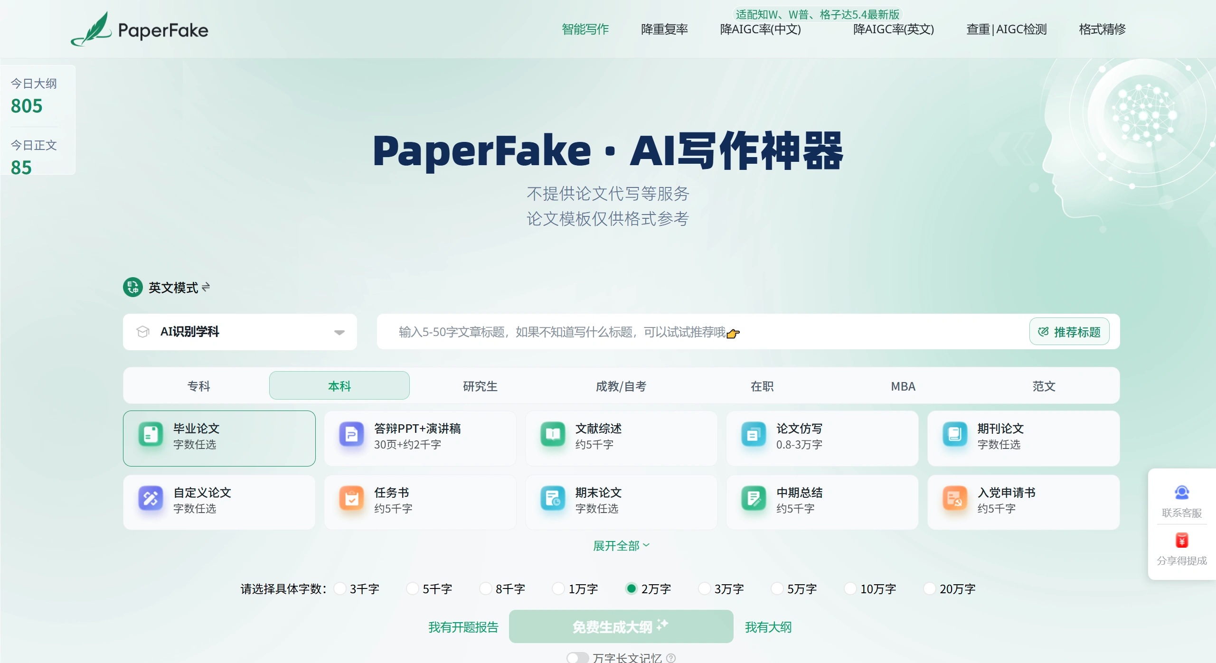Switch to the MBA tab
Image resolution: width=1216 pixels, height=663 pixels.
coord(903,386)
